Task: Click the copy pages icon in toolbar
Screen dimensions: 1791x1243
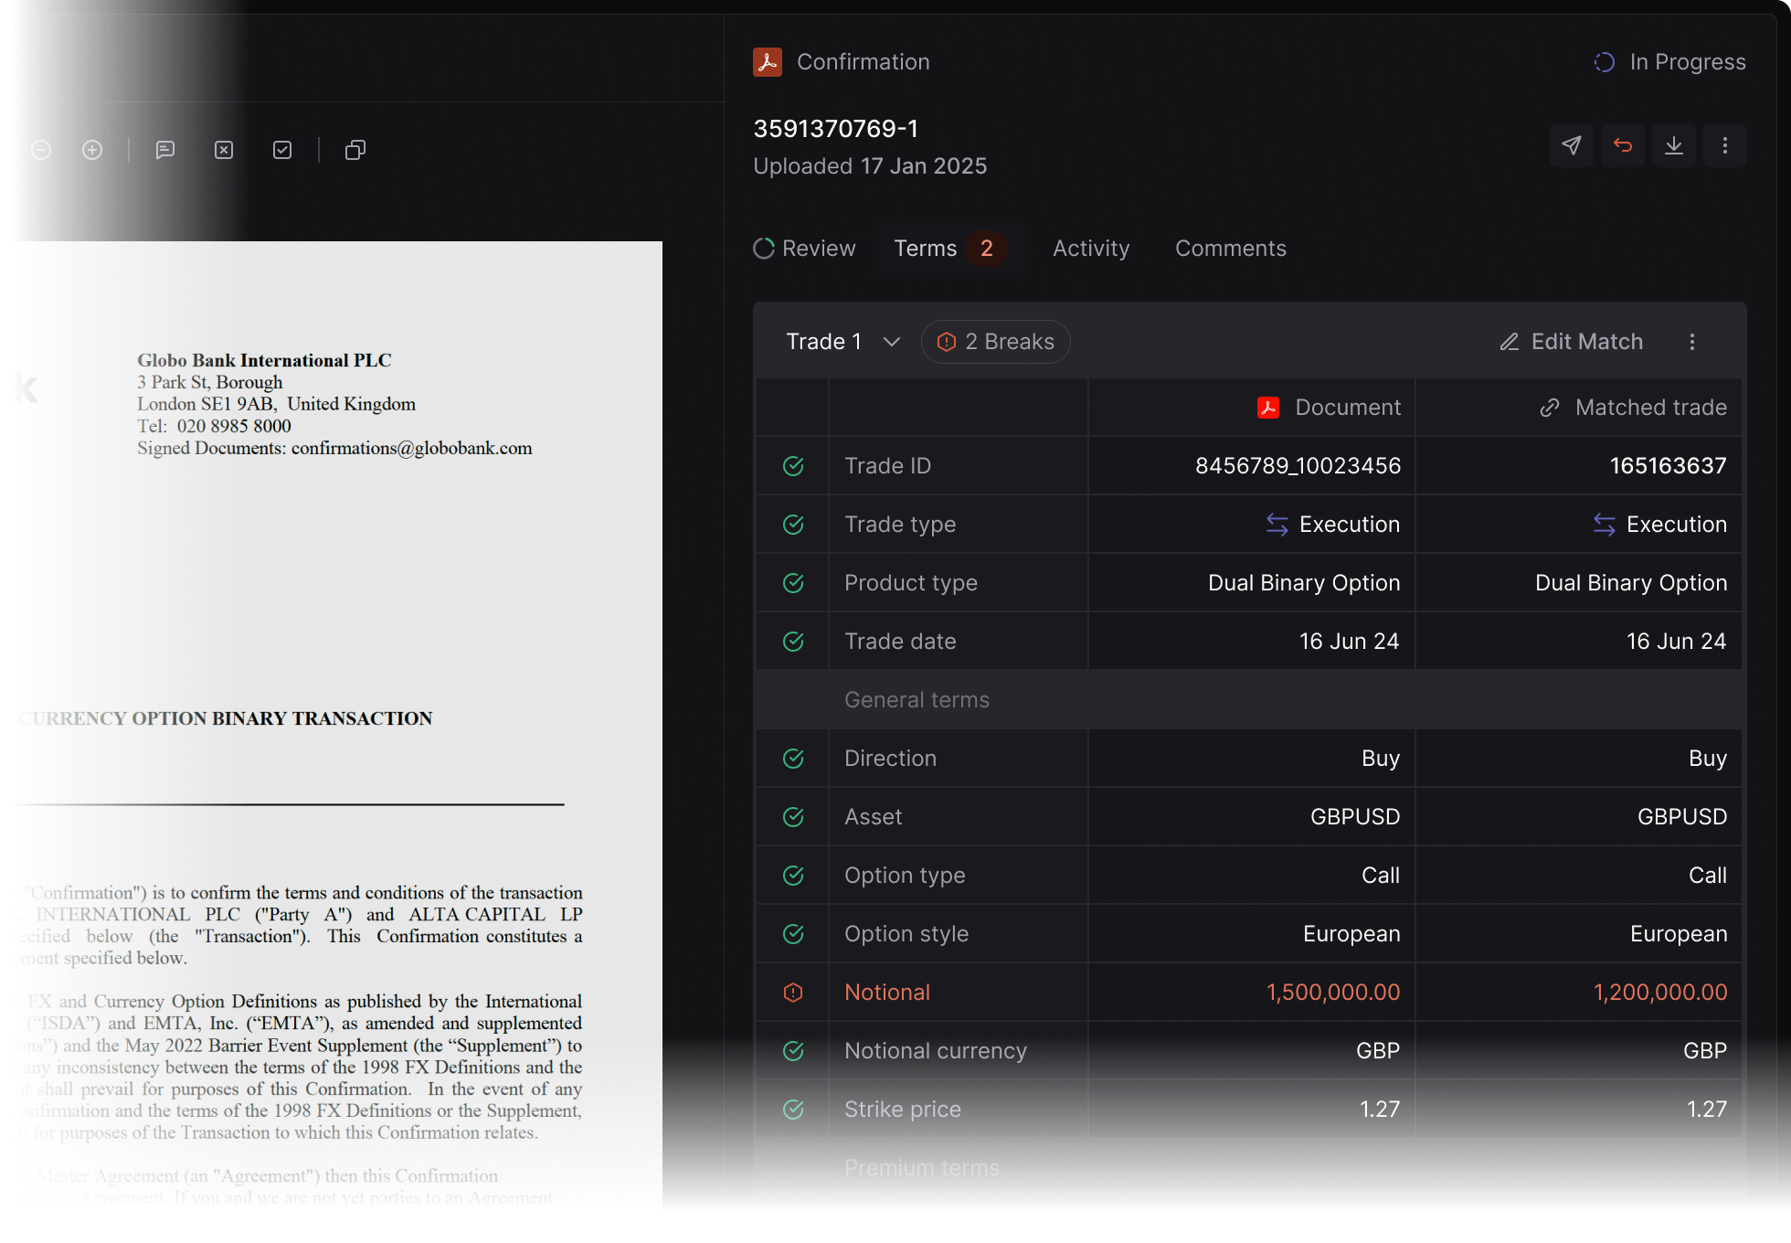Action: tap(355, 150)
